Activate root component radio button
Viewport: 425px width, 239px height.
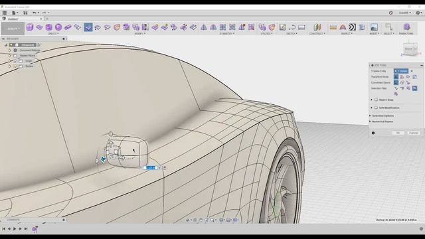[39, 45]
